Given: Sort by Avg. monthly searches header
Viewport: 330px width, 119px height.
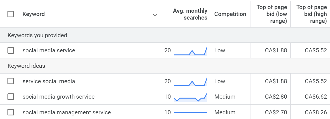Looking at the screenshot, I should tap(190, 14).
